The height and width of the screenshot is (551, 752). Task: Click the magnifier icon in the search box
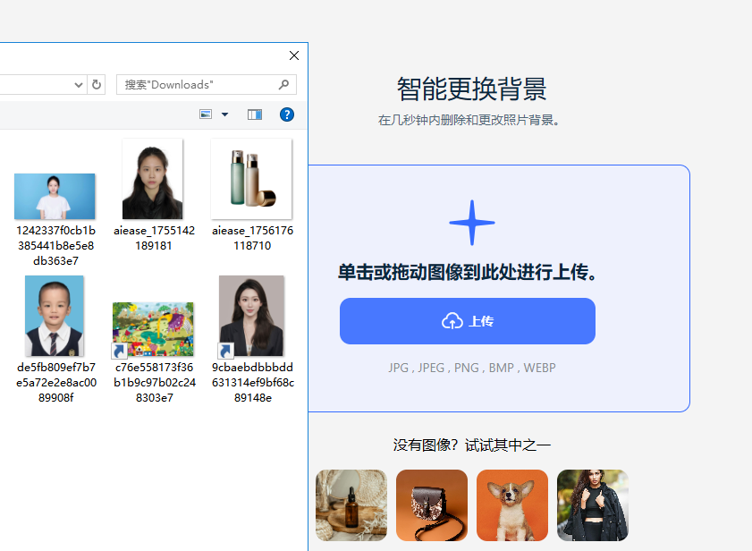pos(284,84)
